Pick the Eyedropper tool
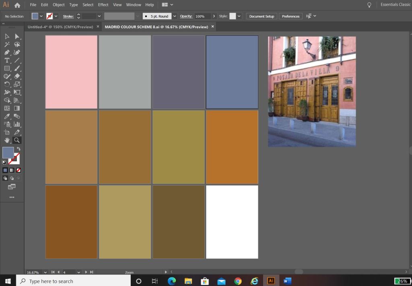Viewport: 412px width, 286px height. click(7, 116)
